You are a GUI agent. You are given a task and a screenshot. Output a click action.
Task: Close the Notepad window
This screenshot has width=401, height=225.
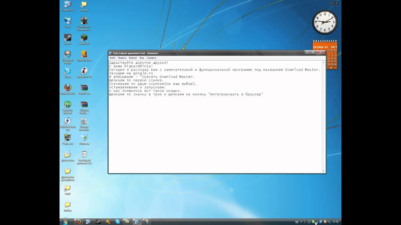tap(320, 52)
